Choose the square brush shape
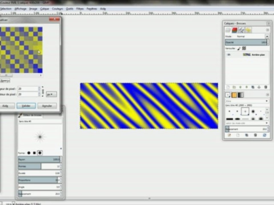 [35, 153]
